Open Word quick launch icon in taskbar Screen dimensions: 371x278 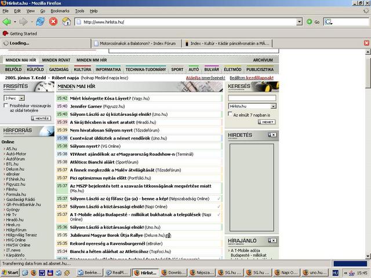coord(42,273)
